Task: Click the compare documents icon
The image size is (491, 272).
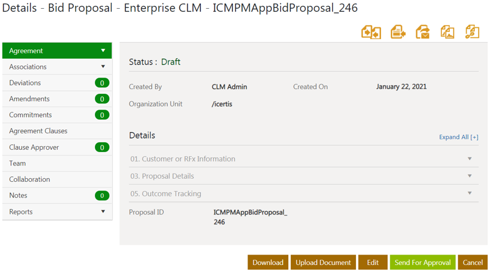Action: 371,32
